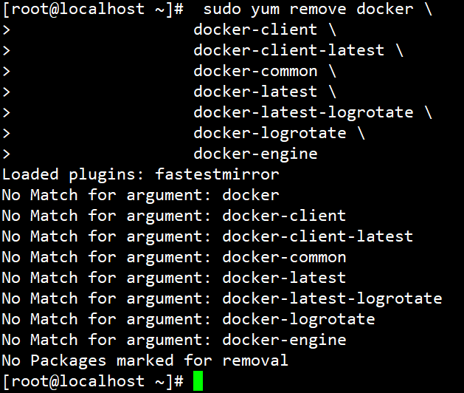Click the "No Match" line for docker-latest-logrotate

[x=221, y=299]
